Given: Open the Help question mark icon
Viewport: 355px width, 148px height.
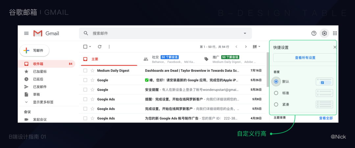Looking at the screenshot, I should (314, 33).
